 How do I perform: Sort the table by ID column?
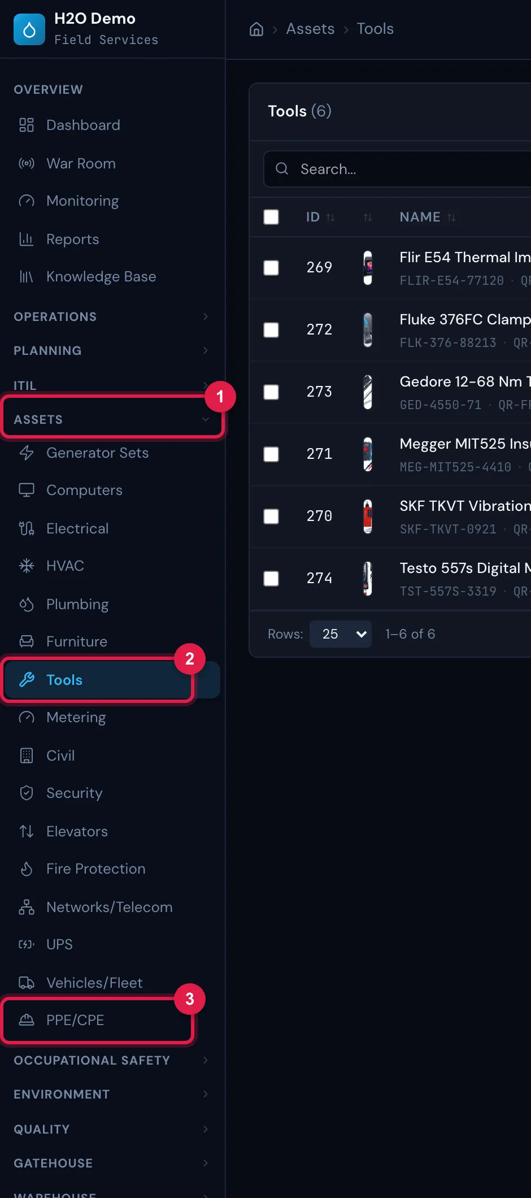[x=320, y=217]
